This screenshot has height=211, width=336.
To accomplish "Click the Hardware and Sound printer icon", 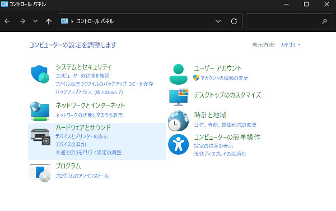I will click(40, 137).
